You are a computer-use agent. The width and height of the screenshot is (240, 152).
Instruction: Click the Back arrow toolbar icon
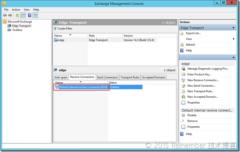5,15
